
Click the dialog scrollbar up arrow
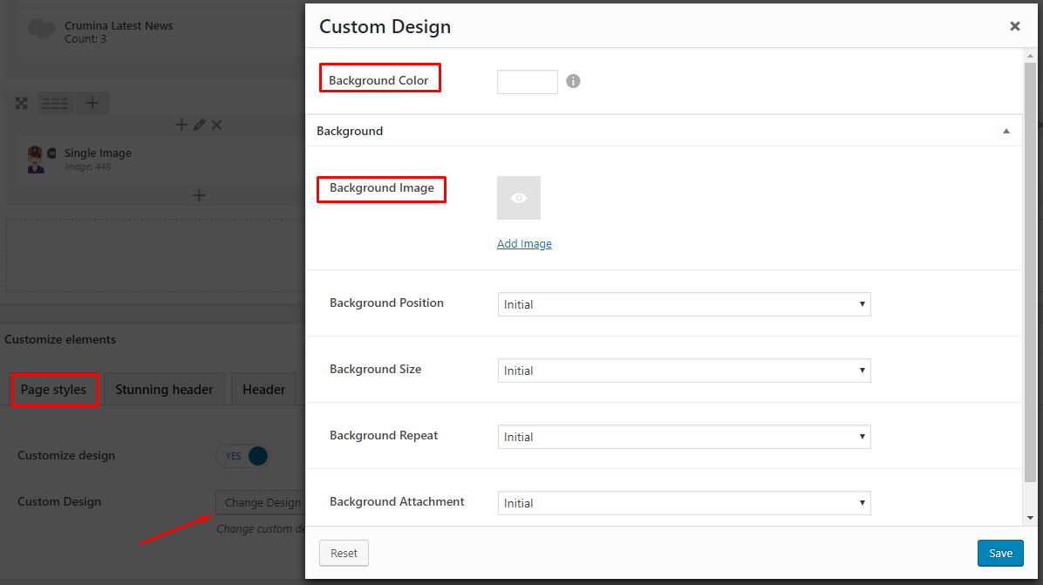(1030, 56)
